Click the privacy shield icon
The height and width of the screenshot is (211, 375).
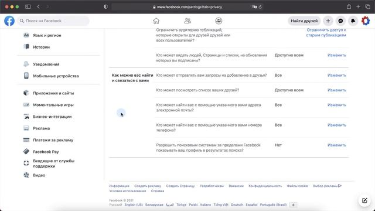[x=105, y=6]
